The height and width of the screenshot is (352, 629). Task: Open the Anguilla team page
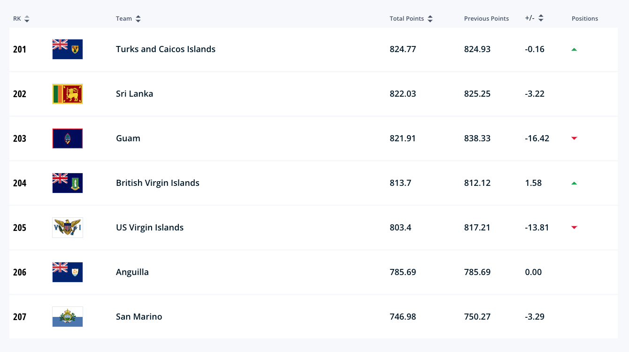tap(132, 272)
